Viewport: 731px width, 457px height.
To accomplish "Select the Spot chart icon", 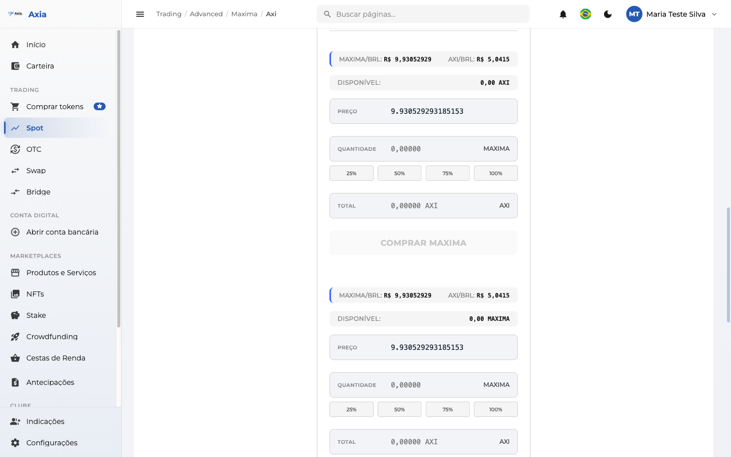I will point(15,128).
